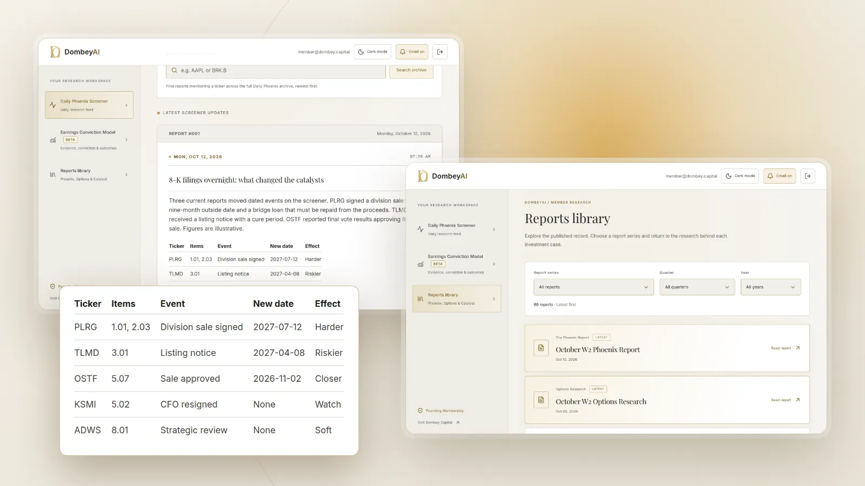Click the sign-out icon in the screener window

tap(440, 52)
